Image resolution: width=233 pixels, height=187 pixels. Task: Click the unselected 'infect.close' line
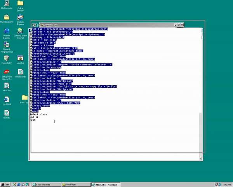pos(38,115)
